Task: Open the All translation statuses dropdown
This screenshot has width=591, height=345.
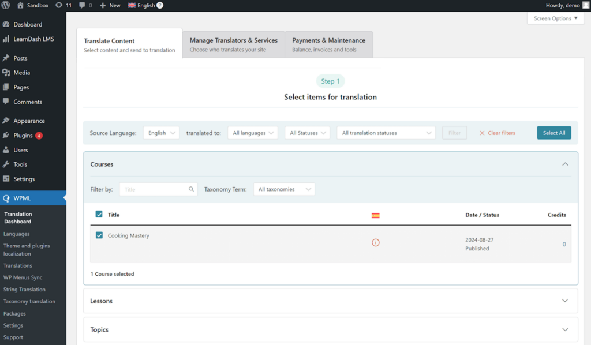Action: [x=386, y=133]
